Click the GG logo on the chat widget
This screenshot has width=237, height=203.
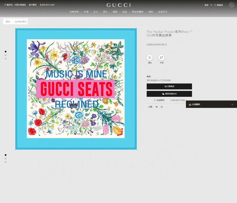click(x=190, y=104)
